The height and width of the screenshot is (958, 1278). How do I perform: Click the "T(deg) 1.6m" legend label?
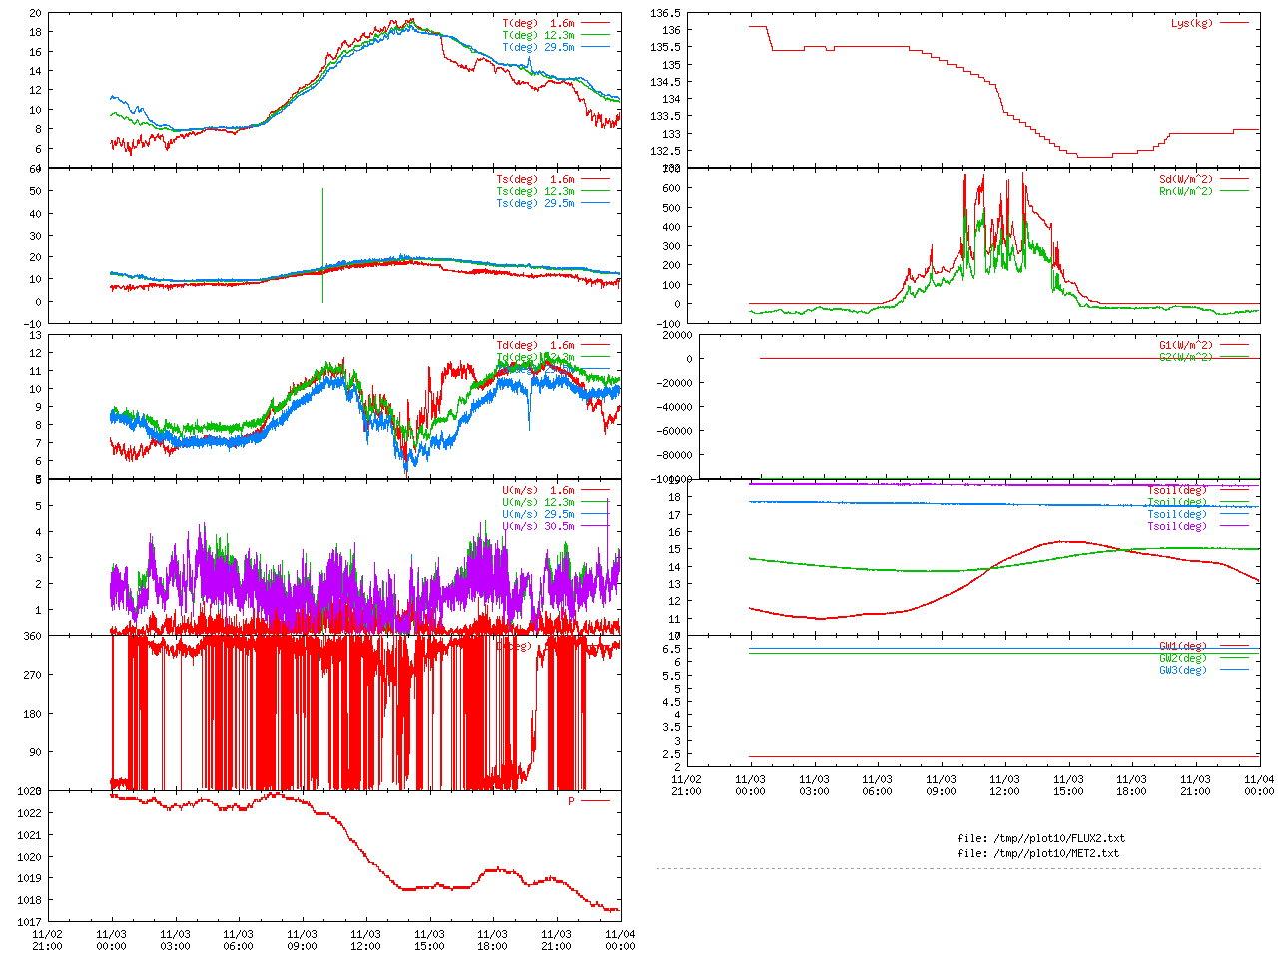pos(538,23)
